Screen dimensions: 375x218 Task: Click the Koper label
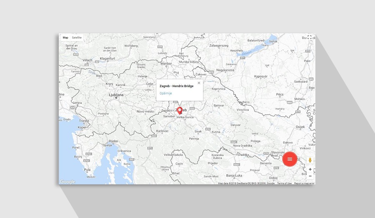[x=82, y=127]
